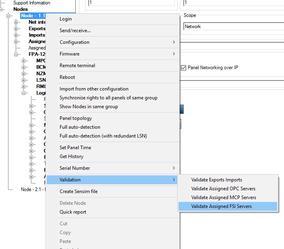284x249 pixels.
Task: Select Validate Exports Imports option
Action: pos(217,180)
